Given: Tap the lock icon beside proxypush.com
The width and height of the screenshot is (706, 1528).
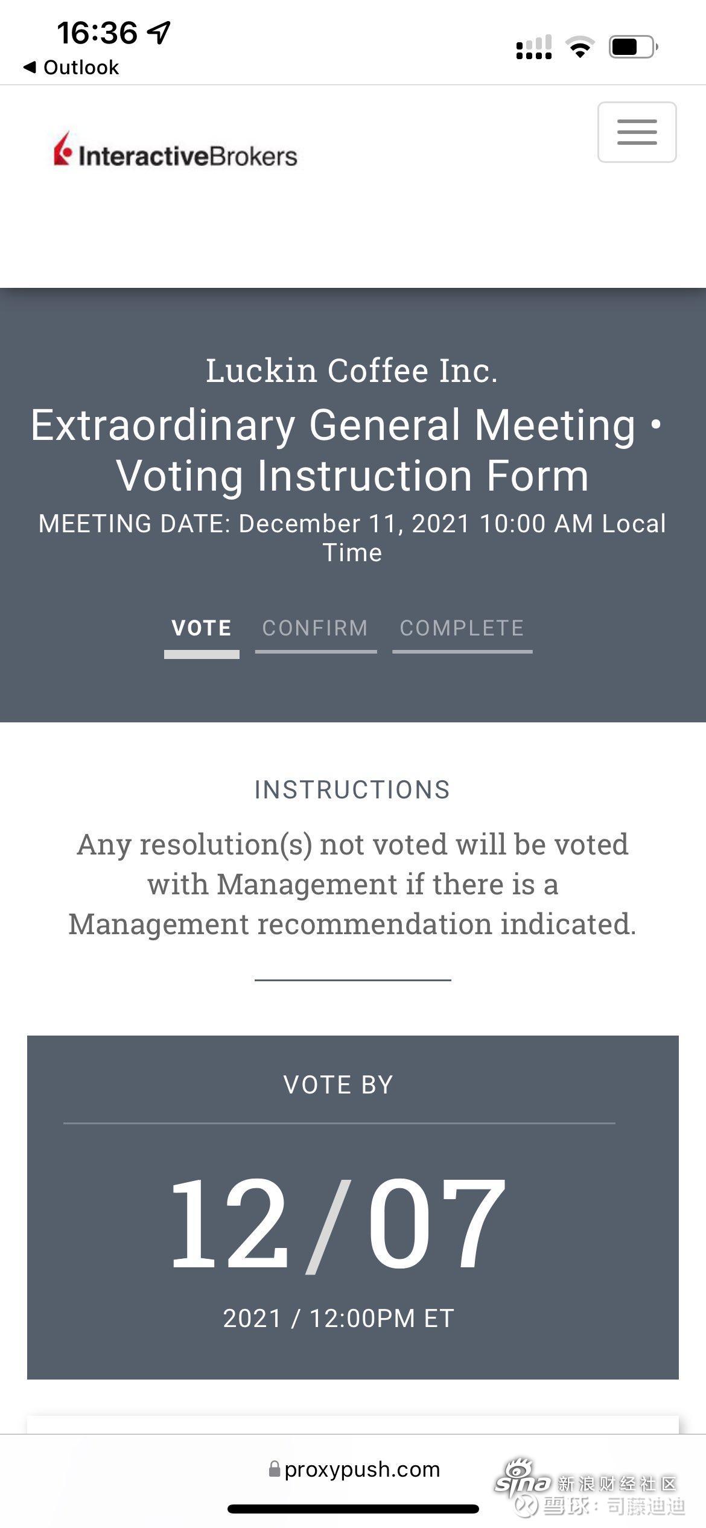Looking at the screenshot, I should point(275,1468).
